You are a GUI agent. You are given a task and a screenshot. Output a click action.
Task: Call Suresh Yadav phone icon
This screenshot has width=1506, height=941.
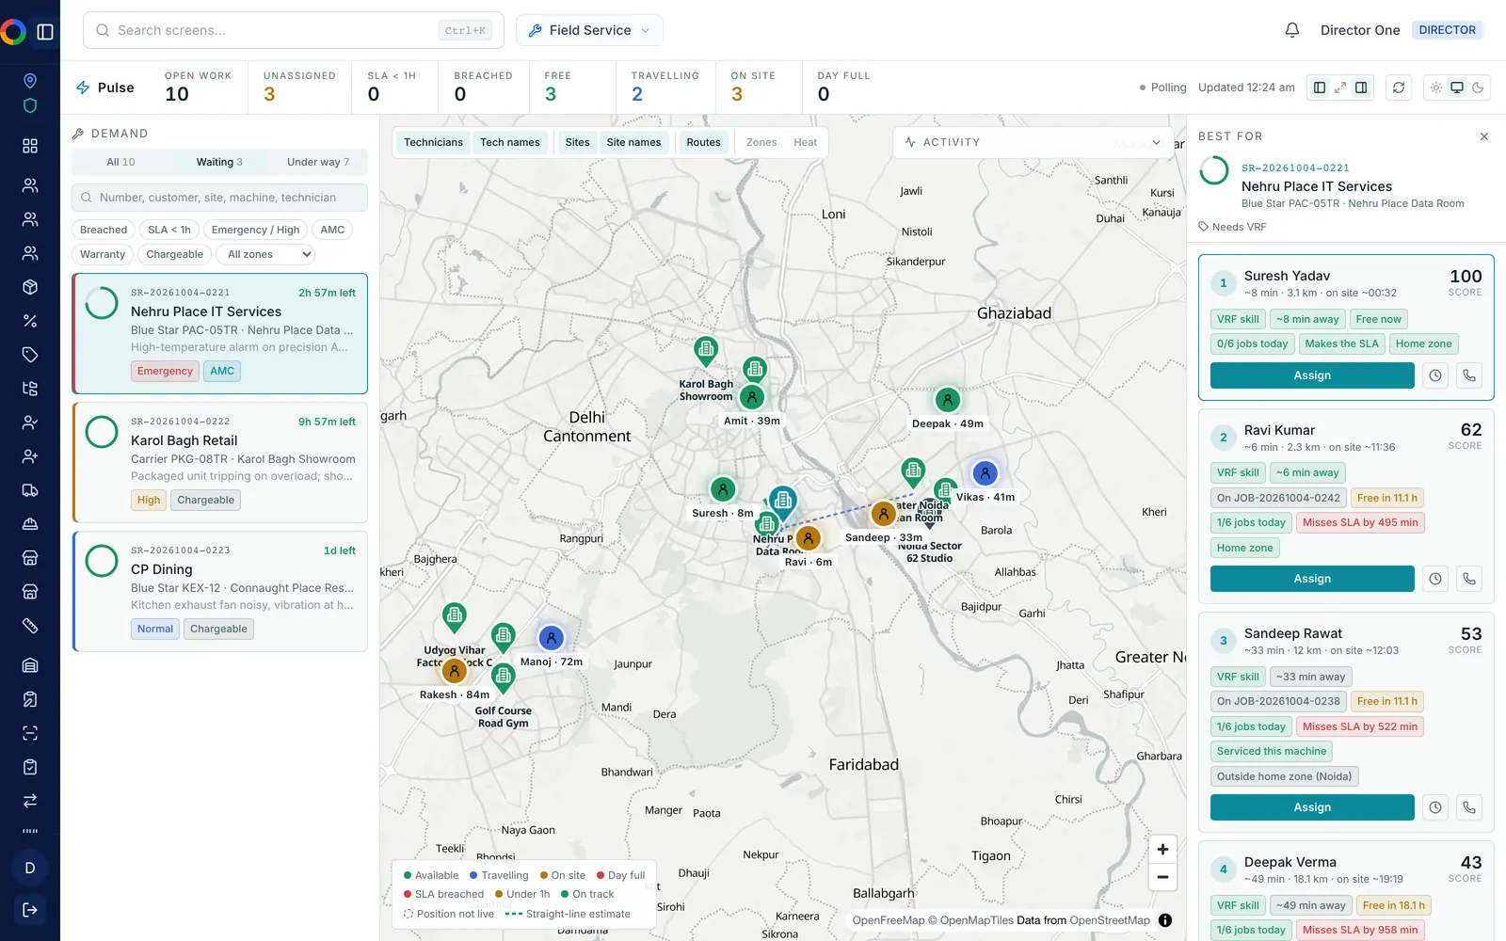point(1469,375)
